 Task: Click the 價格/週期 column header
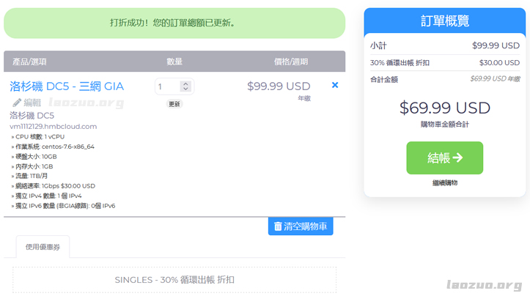click(x=290, y=62)
